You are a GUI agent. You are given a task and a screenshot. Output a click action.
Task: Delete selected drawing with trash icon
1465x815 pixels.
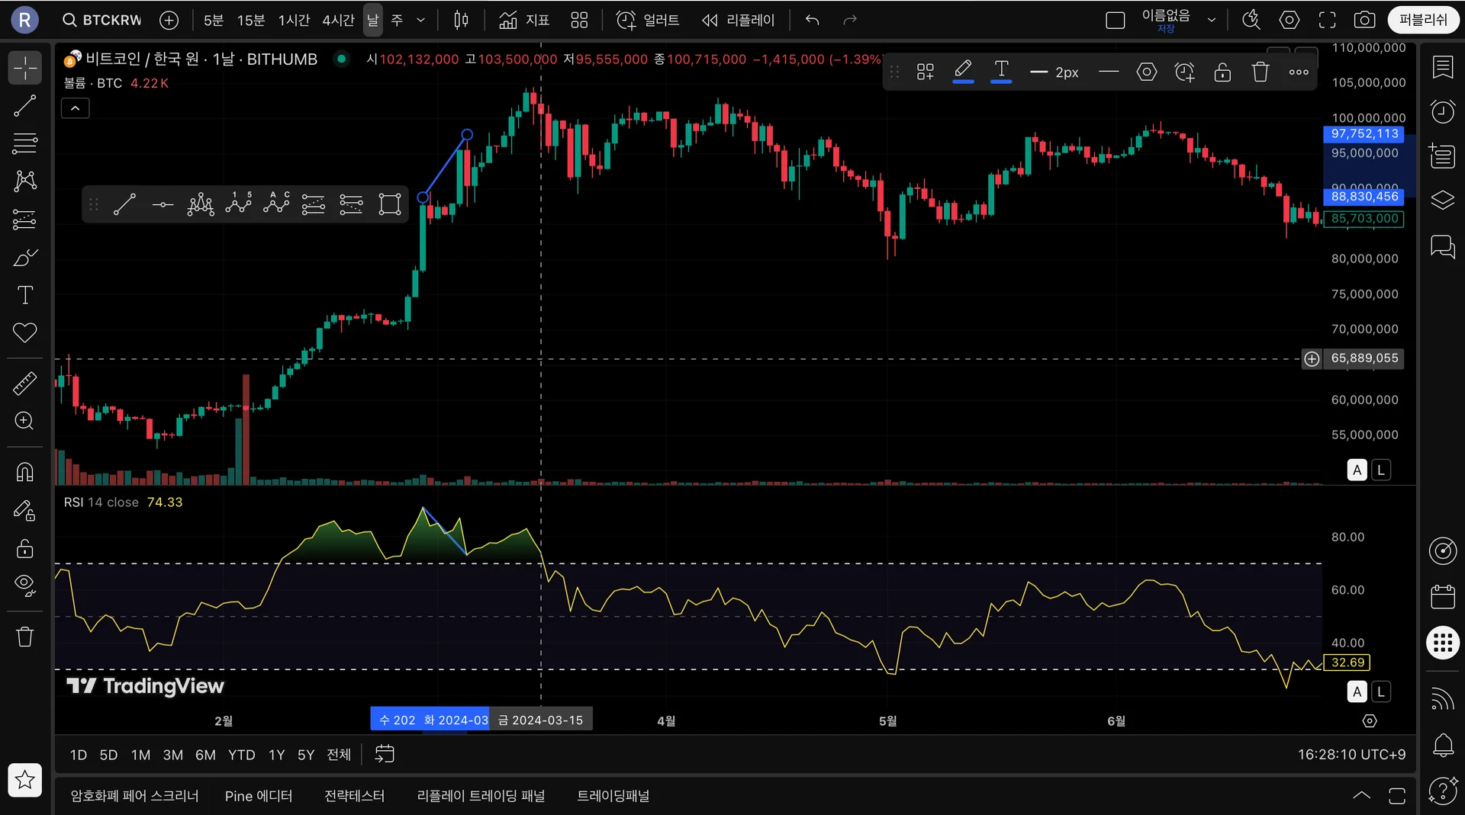(1260, 72)
